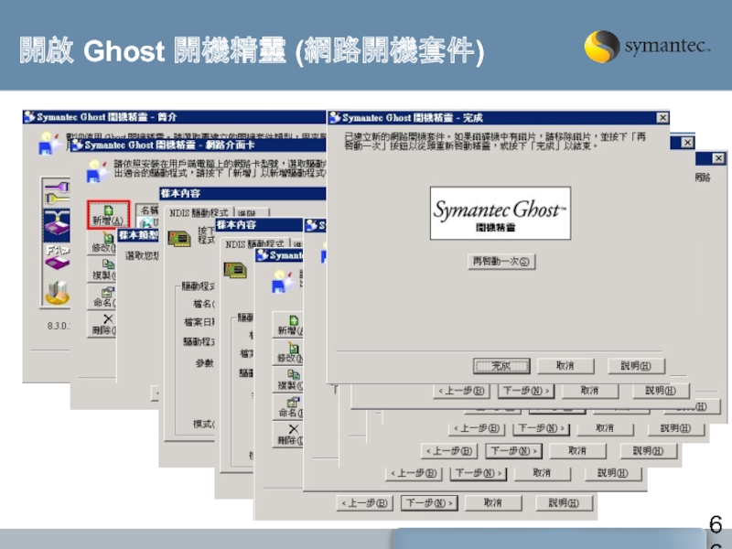Screen dimensions: 732x549
Task: Click the title bar icon of the 網路介面卡 window
Action: [78, 145]
